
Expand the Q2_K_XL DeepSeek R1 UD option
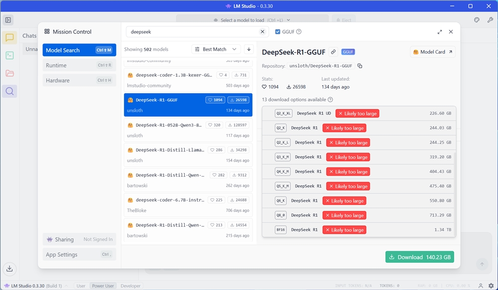359,113
